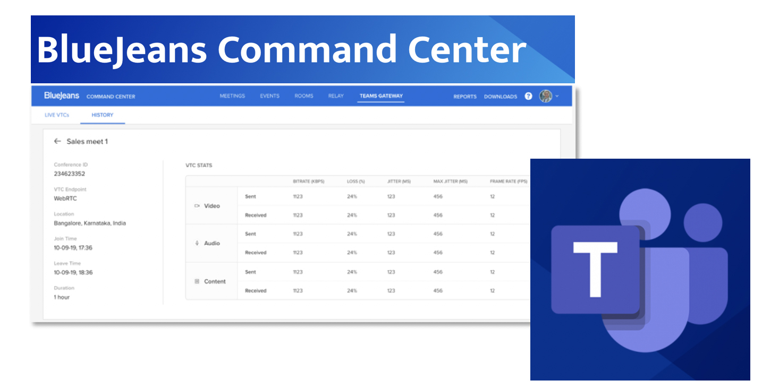Image resolution: width=779 pixels, height=389 pixels.
Task: Switch to the Live VTCs tab
Action: coord(57,115)
